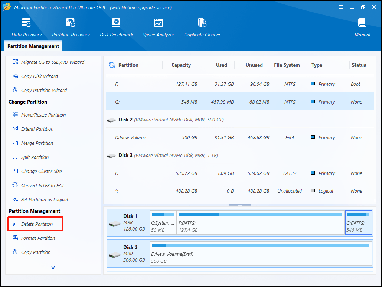Launch the Duplicate Cleaner tool
The height and width of the screenshot is (287, 382).
[x=202, y=27]
